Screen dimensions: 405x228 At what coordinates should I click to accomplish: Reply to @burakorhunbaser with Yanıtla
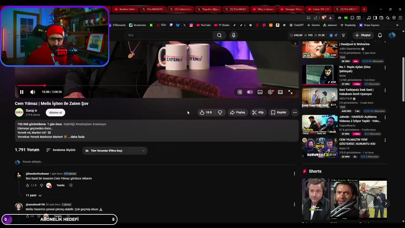(60, 185)
